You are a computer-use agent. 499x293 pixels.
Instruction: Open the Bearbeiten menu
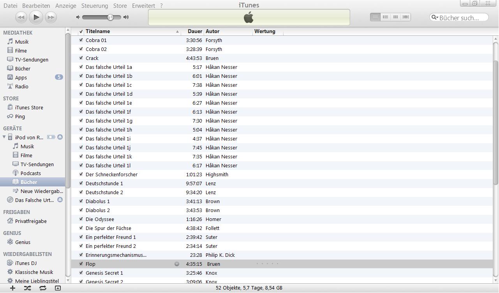pyautogui.click(x=36, y=5)
